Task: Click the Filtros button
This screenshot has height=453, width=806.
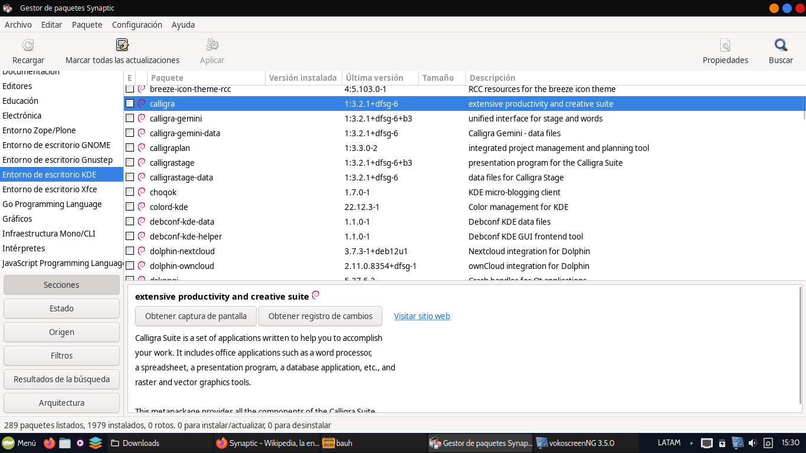Action: [61, 356]
